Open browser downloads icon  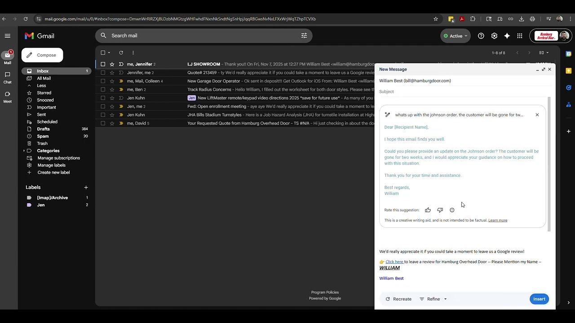pos(522,19)
